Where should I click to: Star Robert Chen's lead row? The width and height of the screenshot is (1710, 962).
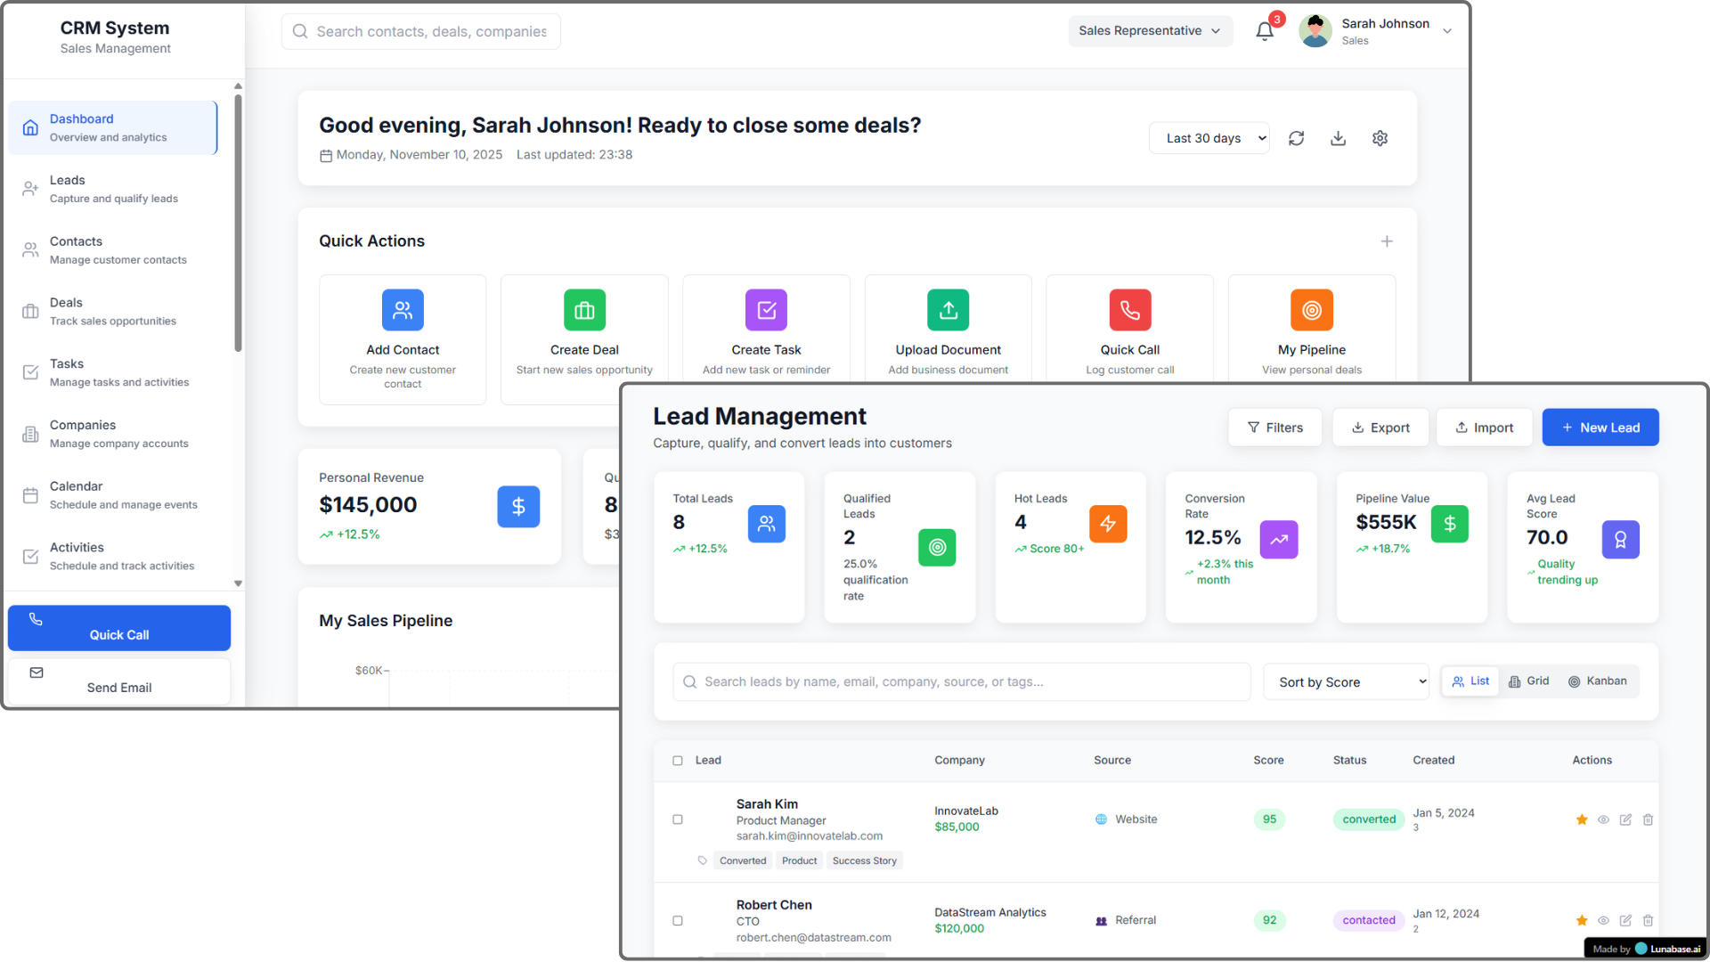point(1582,920)
